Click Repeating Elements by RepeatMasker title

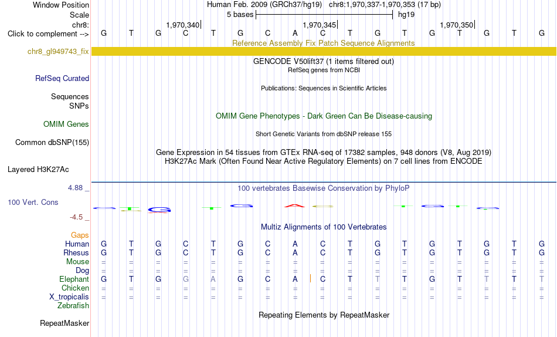[x=324, y=315]
